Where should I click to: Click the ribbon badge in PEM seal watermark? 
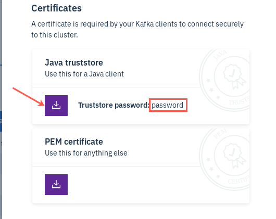click(x=234, y=156)
